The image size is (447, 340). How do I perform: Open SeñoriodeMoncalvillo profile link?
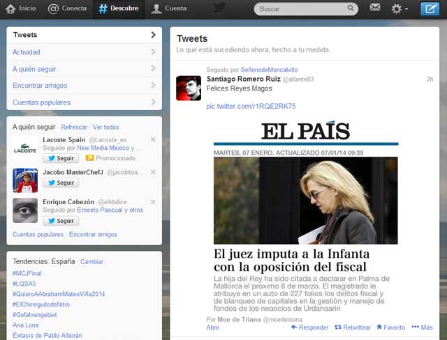tap(269, 70)
